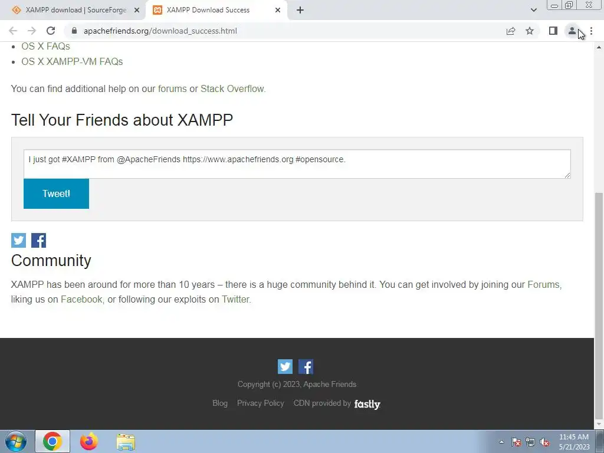Viewport: 604px width, 453px height.
Task: Open the Windows Start button
Action: 15,441
